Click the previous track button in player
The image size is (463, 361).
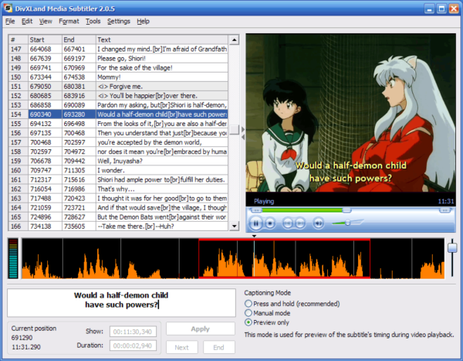[x=287, y=223]
